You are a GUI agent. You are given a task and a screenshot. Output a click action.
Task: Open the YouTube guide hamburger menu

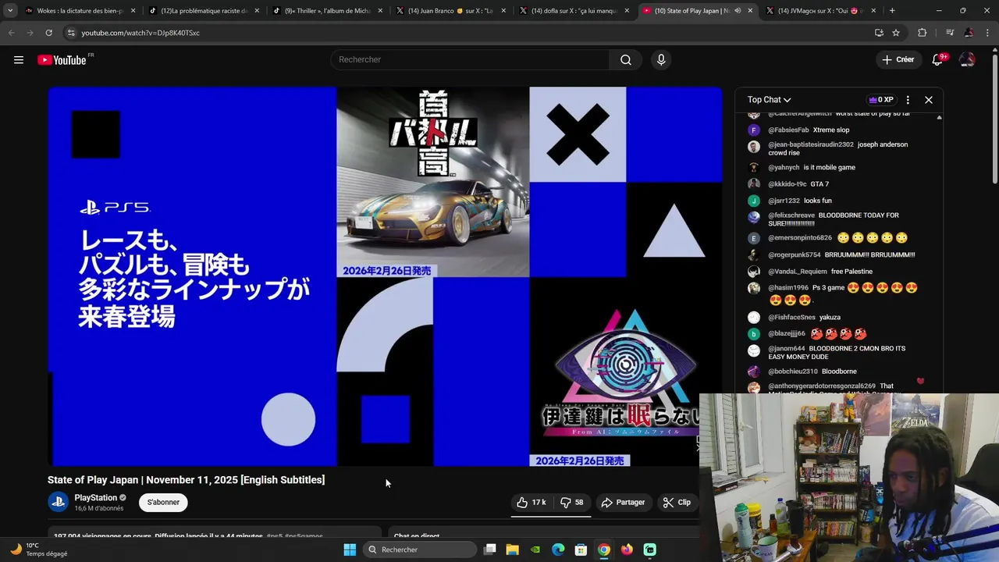19,60
